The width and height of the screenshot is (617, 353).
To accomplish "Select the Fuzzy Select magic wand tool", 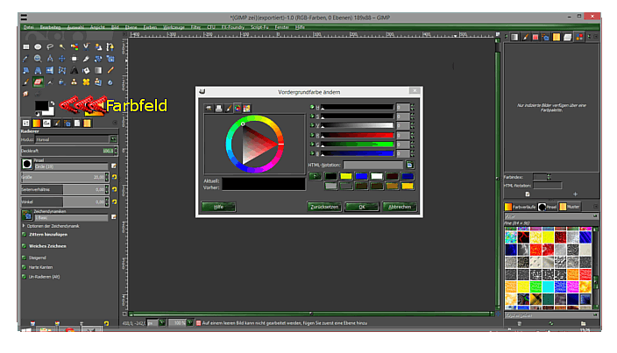I will [62, 46].
